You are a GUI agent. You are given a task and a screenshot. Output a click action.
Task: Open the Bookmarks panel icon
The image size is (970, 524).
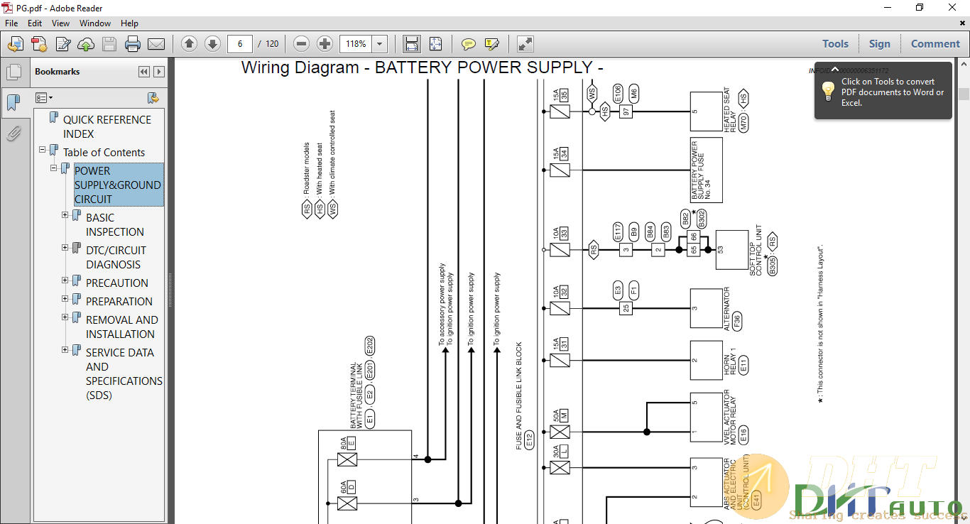tap(13, 103)
